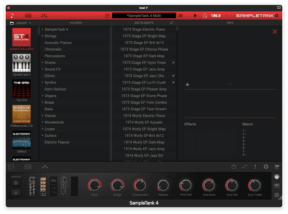Select The Grid library thumbnail
This screenshot has width=288, height=214.
click(x=22, y=88)
